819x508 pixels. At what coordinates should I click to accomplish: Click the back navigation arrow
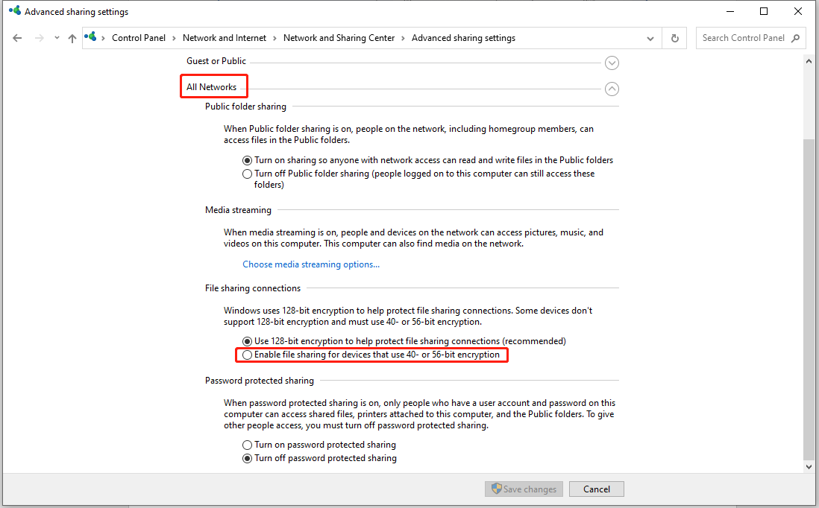coord(17,37)
